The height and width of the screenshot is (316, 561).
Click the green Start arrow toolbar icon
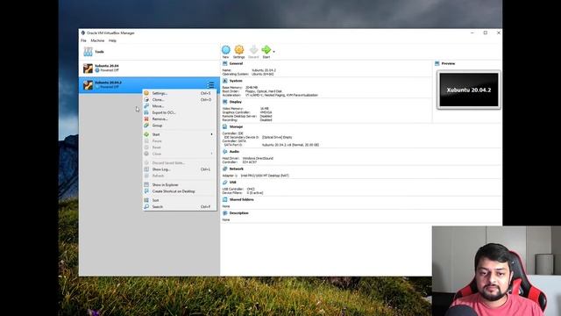[266, 50]
